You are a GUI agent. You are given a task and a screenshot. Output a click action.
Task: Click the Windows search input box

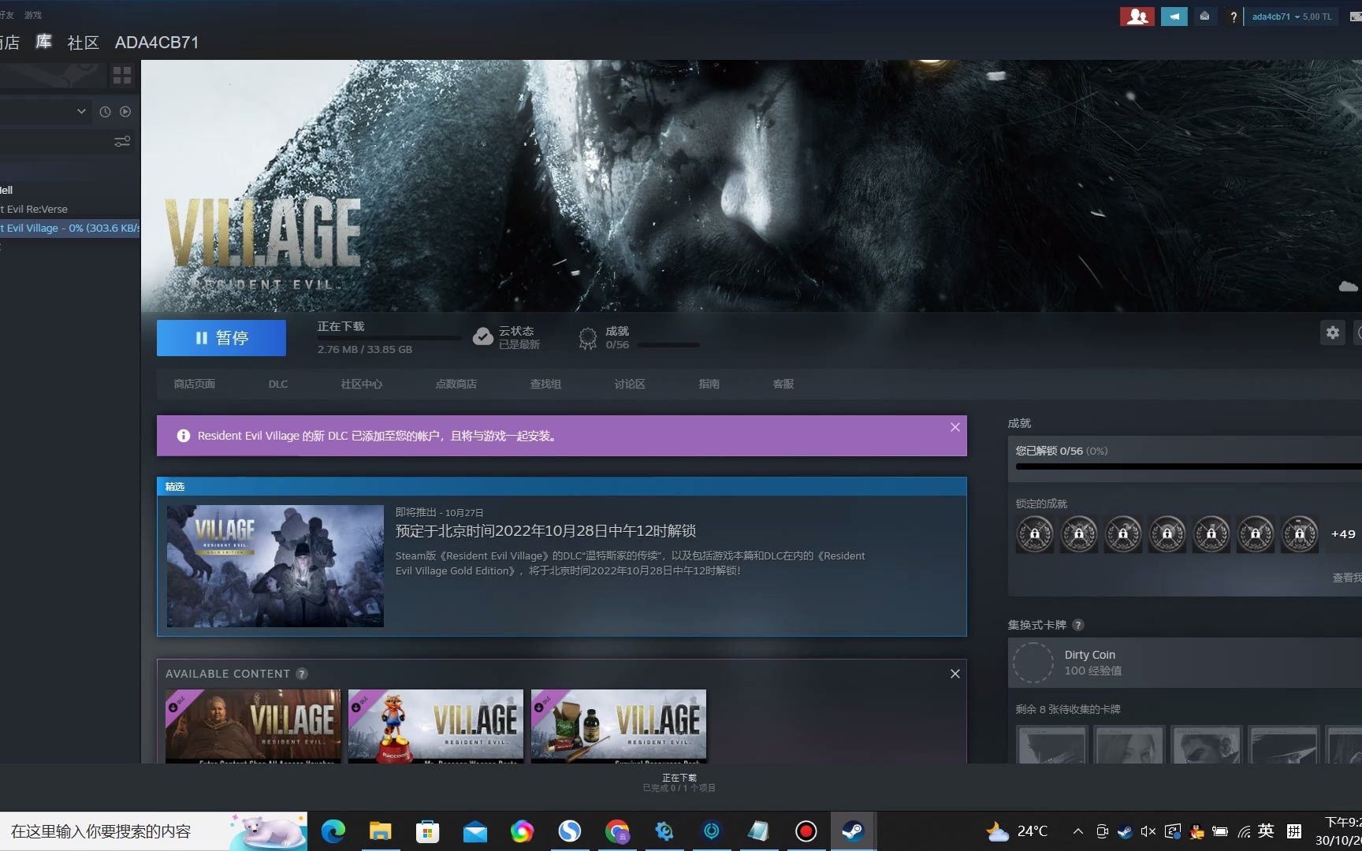pos(154,831)
